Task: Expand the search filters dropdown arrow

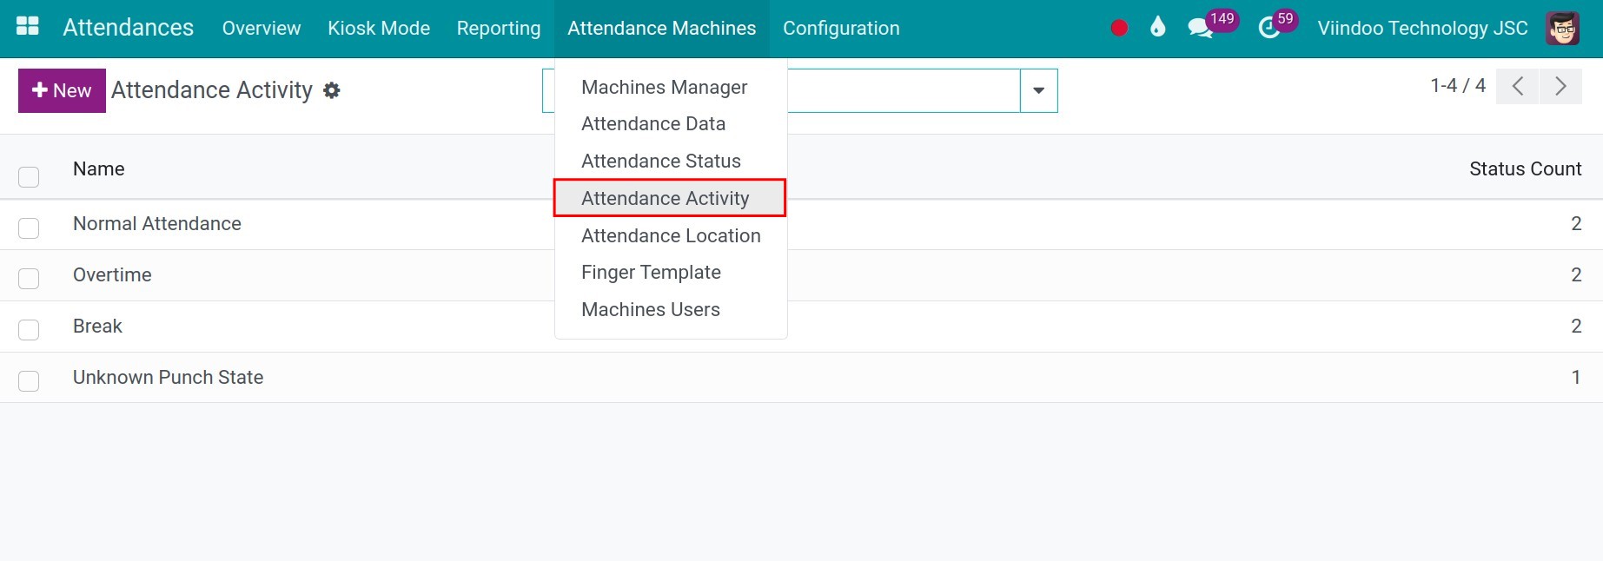Action: [x=1037, y=89]
